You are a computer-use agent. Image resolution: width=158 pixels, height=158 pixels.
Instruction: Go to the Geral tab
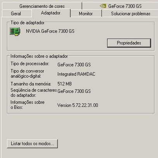click(16, 14)
